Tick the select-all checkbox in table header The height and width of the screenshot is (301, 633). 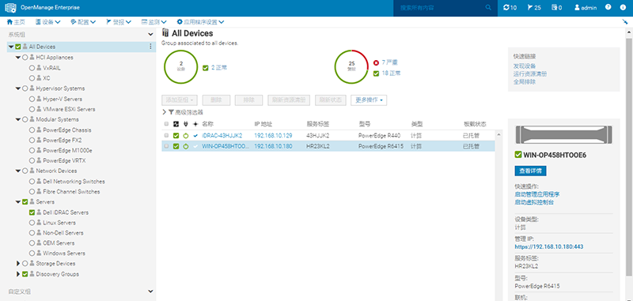tap(166, 124)
